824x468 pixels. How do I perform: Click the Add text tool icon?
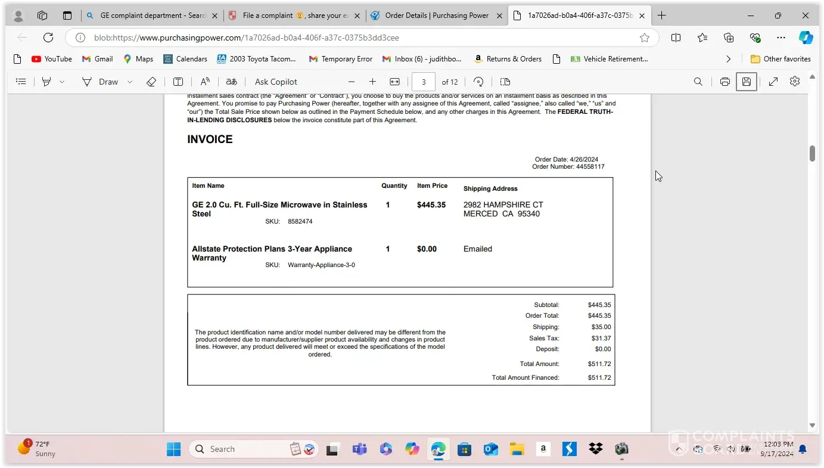pos(178,82)
